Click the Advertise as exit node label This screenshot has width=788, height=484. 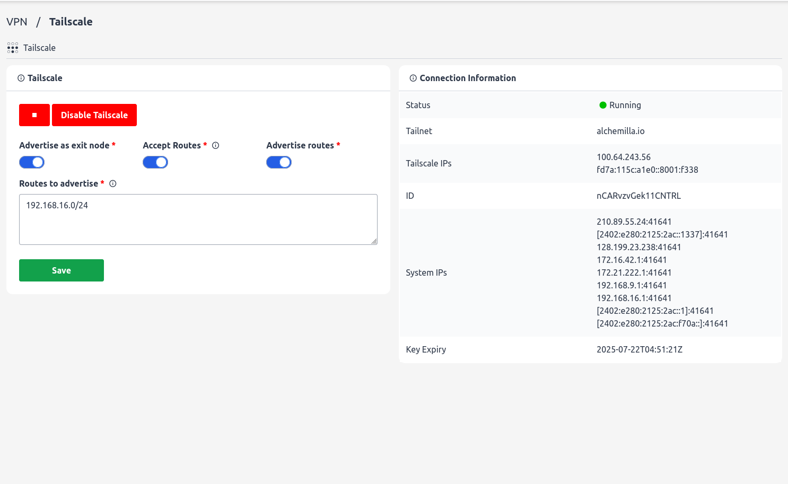(x=64, y=145)
